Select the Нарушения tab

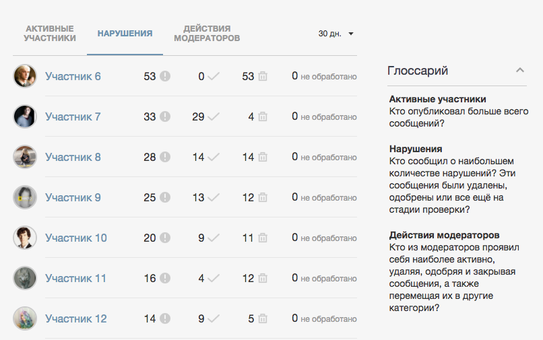[x=125, y=33]
